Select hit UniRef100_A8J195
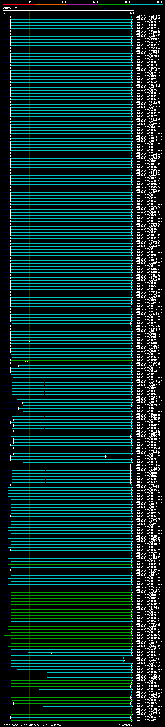 tap(148, 17)
